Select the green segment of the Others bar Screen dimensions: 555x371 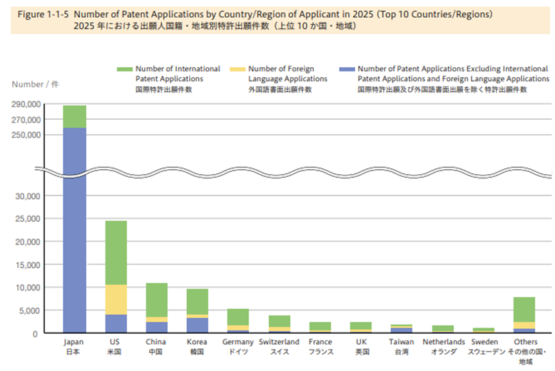tap(525, 310)
